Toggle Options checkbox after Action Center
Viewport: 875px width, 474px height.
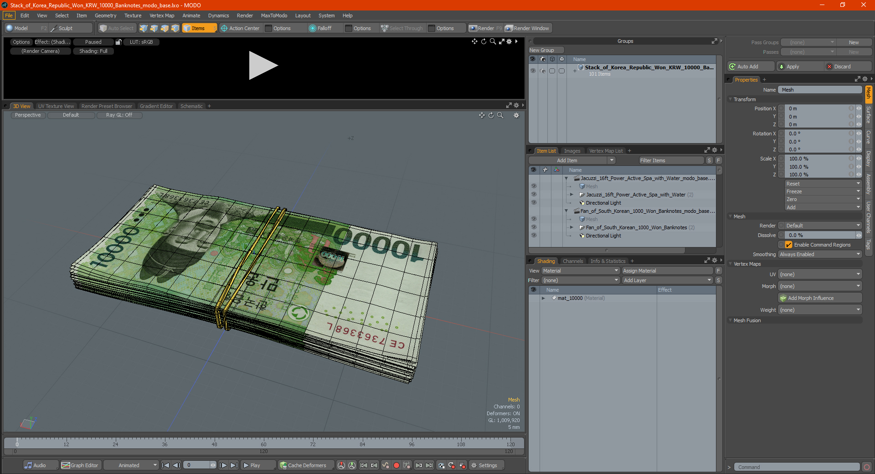point(268,28)
